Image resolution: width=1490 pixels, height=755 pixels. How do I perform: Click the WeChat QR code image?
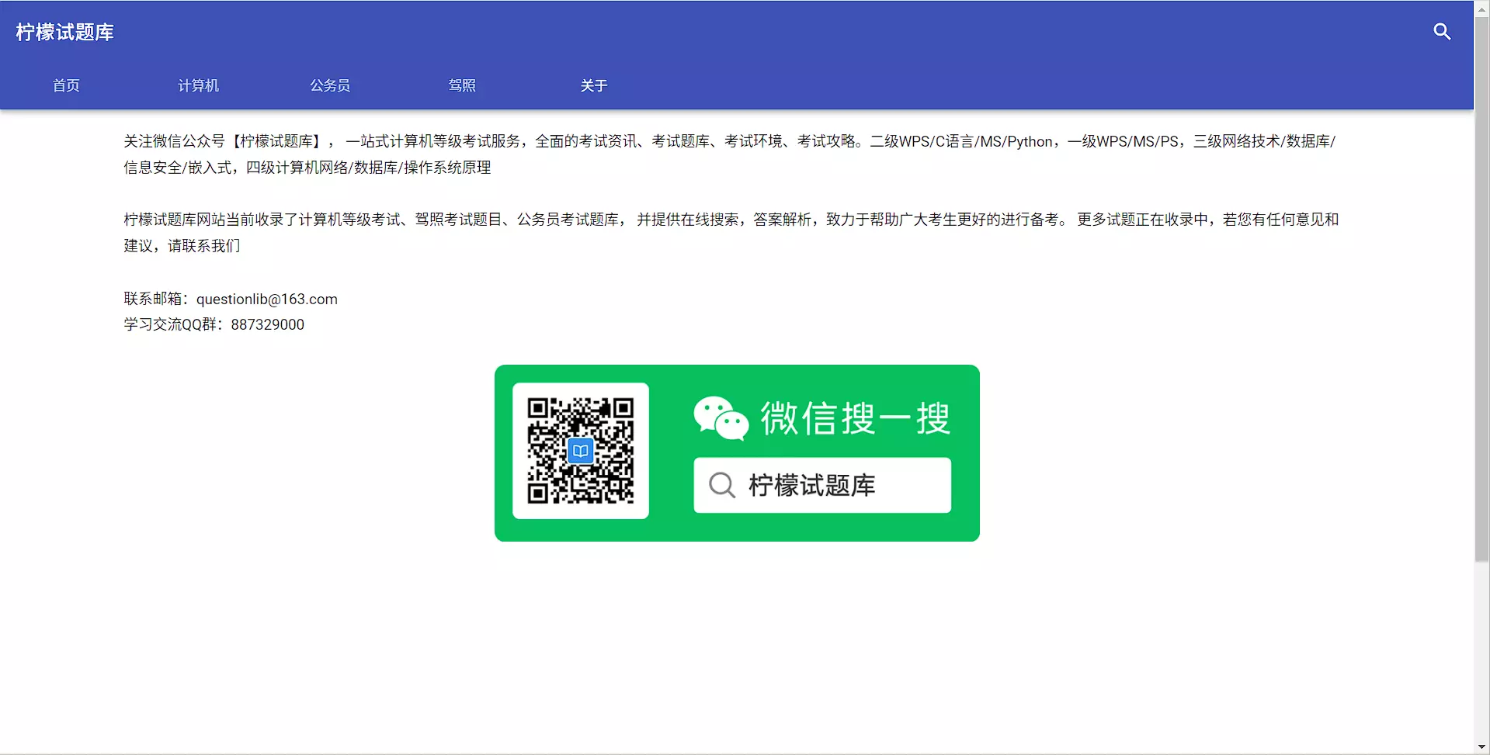[x=580, y=451]
